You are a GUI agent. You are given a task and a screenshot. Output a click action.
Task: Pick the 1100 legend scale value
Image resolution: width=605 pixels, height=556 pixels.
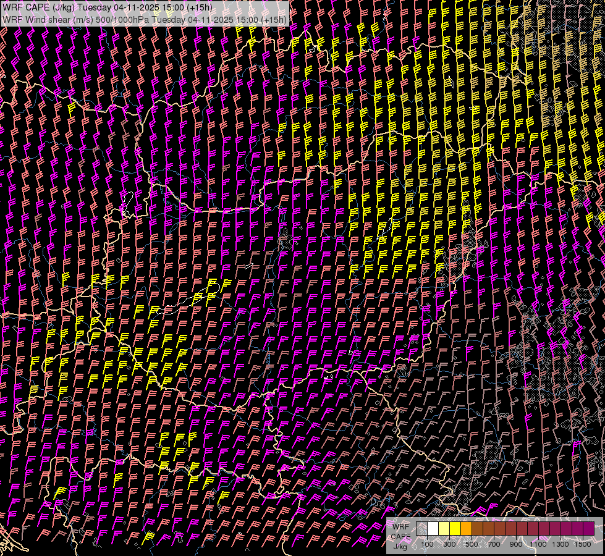[539, 544]
